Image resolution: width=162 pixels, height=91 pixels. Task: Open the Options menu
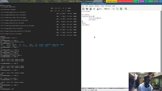click(x=91, y=6)
